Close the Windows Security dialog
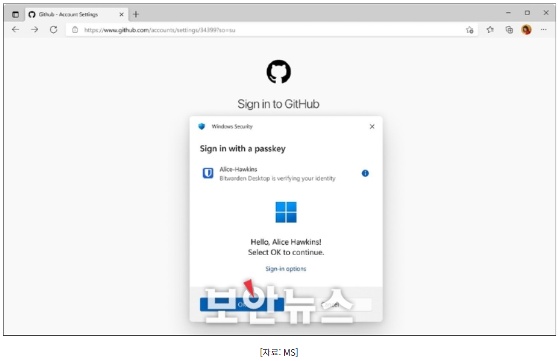The image size is (558, 361). (x=372, y=126)
